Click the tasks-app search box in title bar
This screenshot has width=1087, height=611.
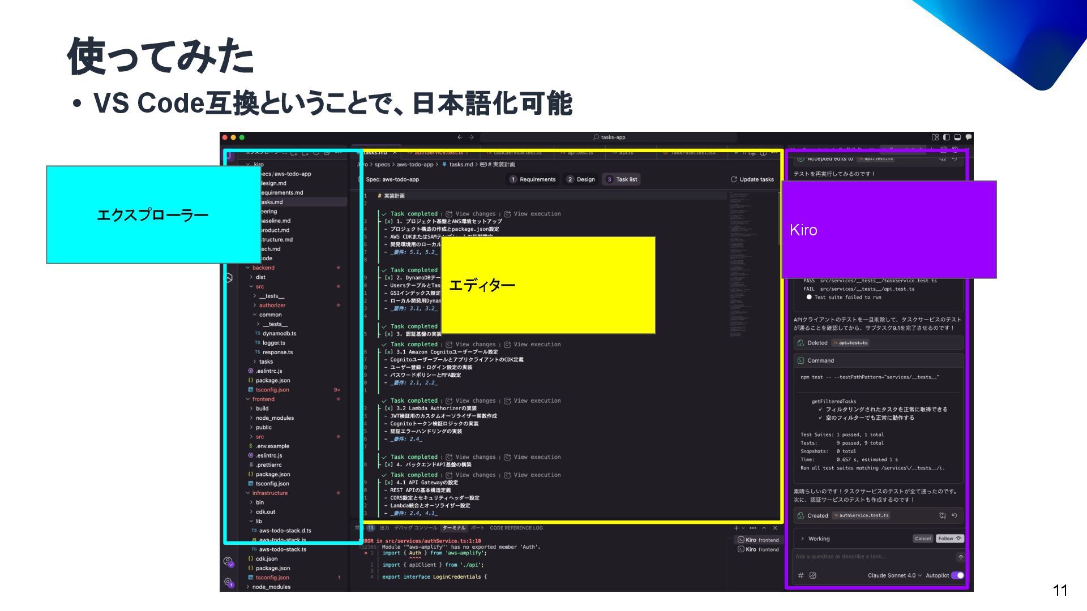609,137
